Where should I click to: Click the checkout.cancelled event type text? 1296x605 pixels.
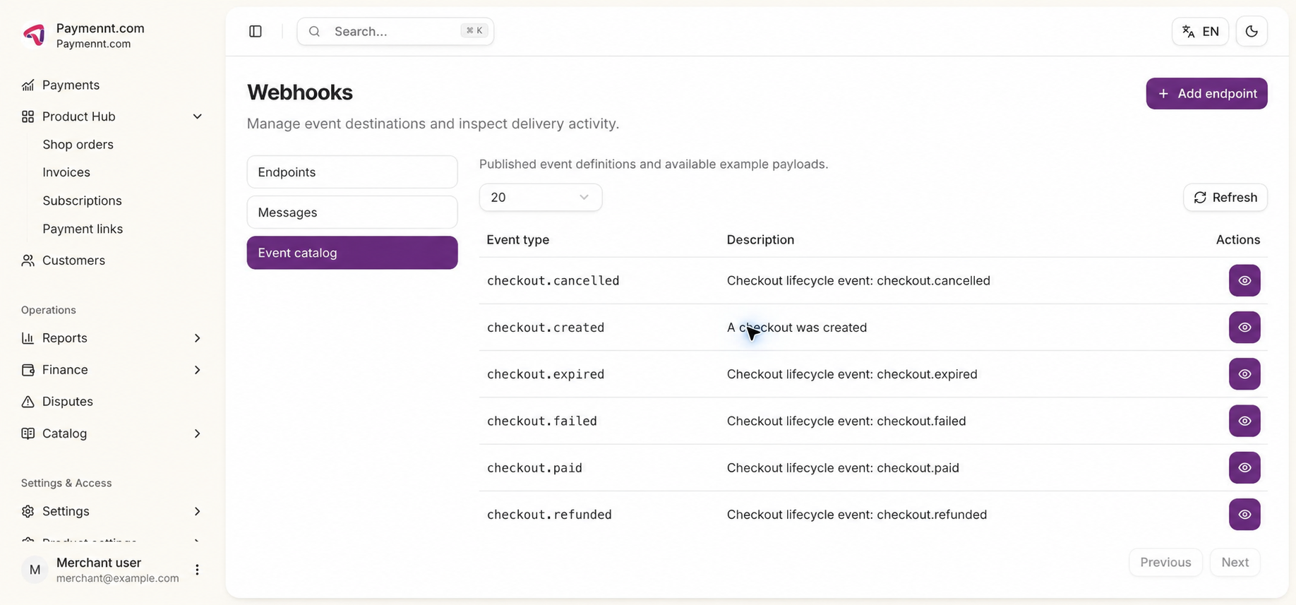(x=553, y=281)
